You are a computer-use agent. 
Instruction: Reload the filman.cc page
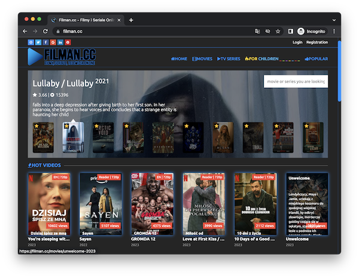click(45, 31)
